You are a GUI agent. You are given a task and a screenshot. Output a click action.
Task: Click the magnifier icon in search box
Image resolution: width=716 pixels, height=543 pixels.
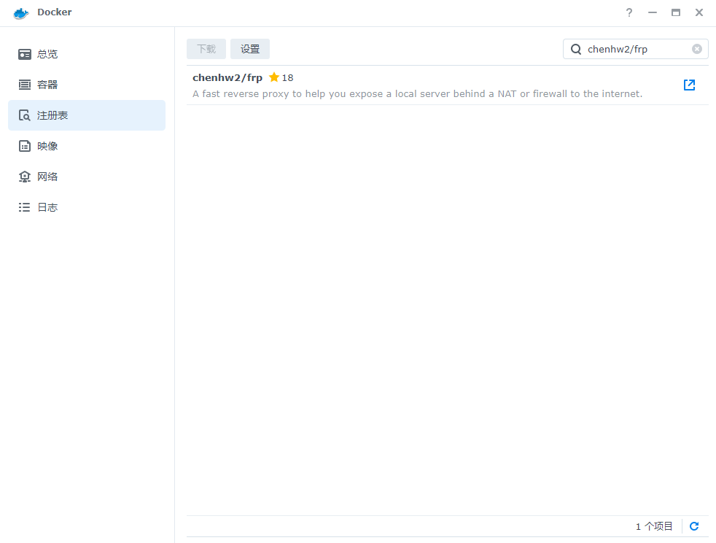pyautogui.click(x=576, y=49)
